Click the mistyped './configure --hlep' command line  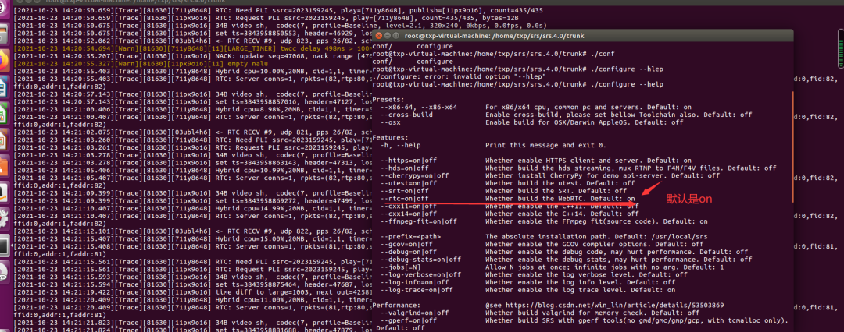[x=518, y=69]
